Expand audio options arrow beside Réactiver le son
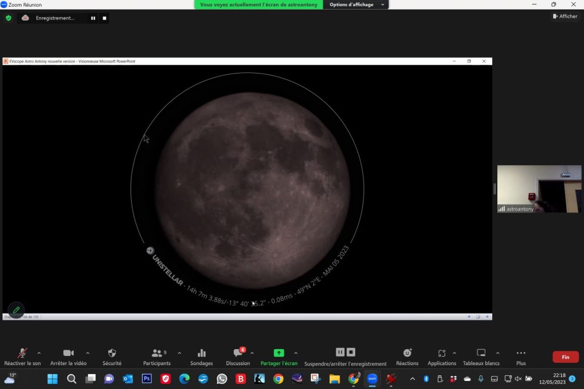This screenshot has width=584, height=389. (39, 353)
